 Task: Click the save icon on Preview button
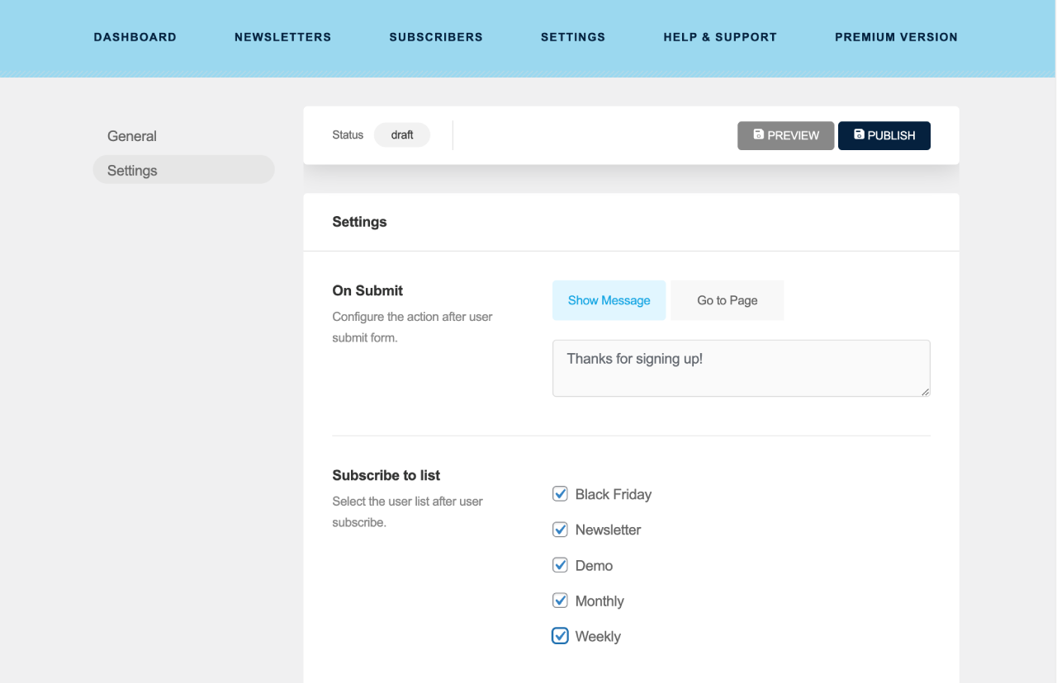(759, 134)
